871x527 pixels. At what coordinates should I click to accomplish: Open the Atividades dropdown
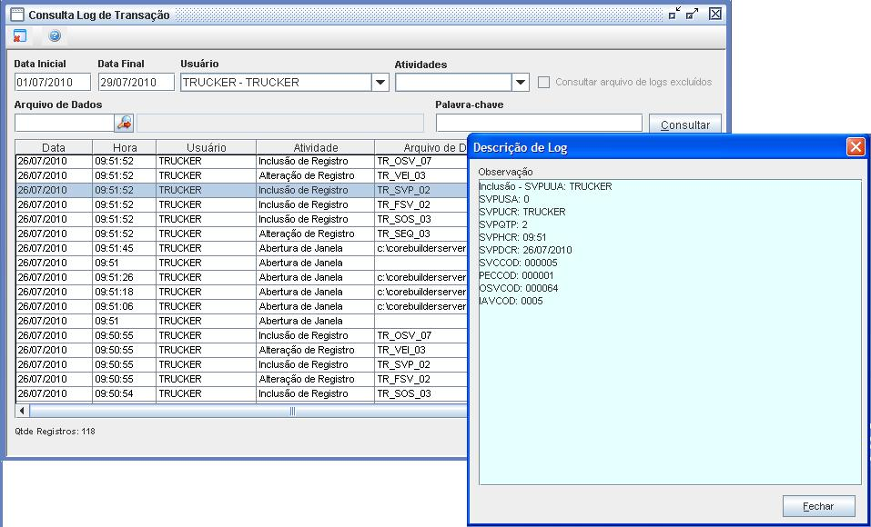click(x=520, y=83)
